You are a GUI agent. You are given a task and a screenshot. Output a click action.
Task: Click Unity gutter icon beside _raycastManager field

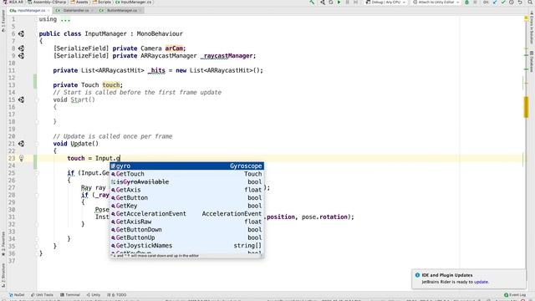pyautogui.click(x=21, y=56)
